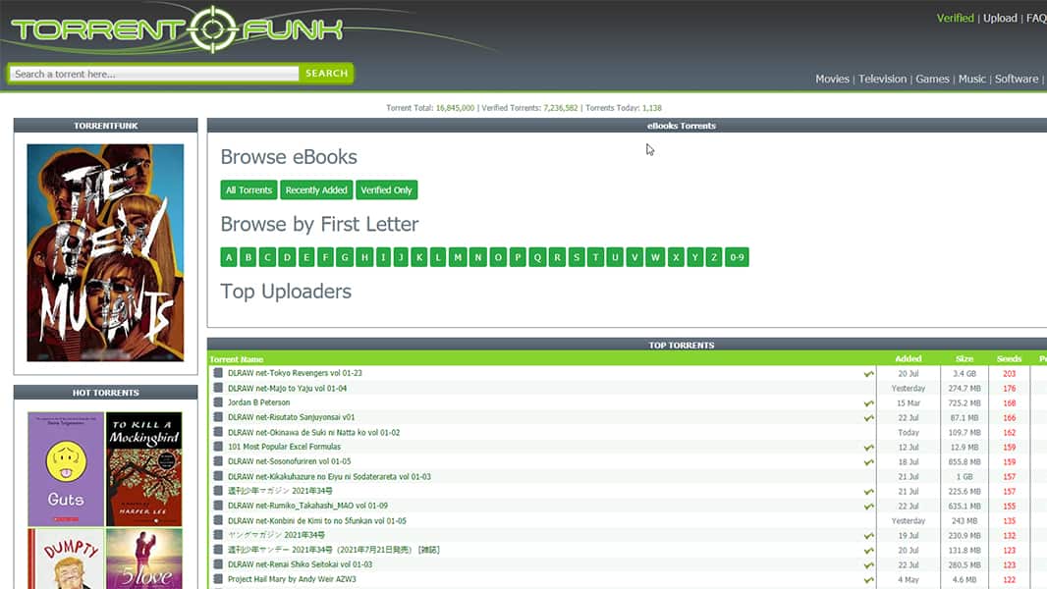Open DLRAW net-Sosonofuriren vol 01-05 torrent
1047x589 pixels.
(289, 461)
